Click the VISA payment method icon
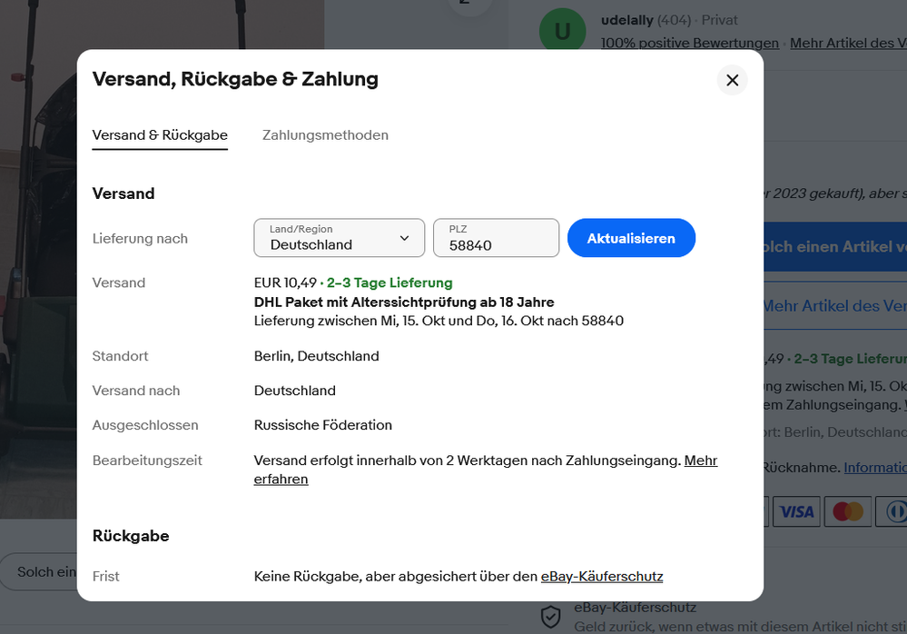The height and width of the screenshot is (634, 907). coord(796,511)
